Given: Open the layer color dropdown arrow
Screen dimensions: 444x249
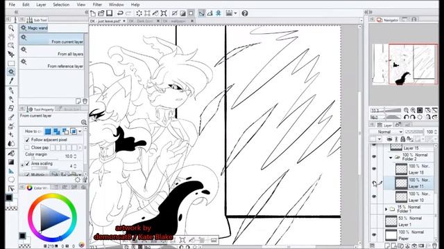Looking at the screenshot, I should pyautogui.click(x=379, y=139).
